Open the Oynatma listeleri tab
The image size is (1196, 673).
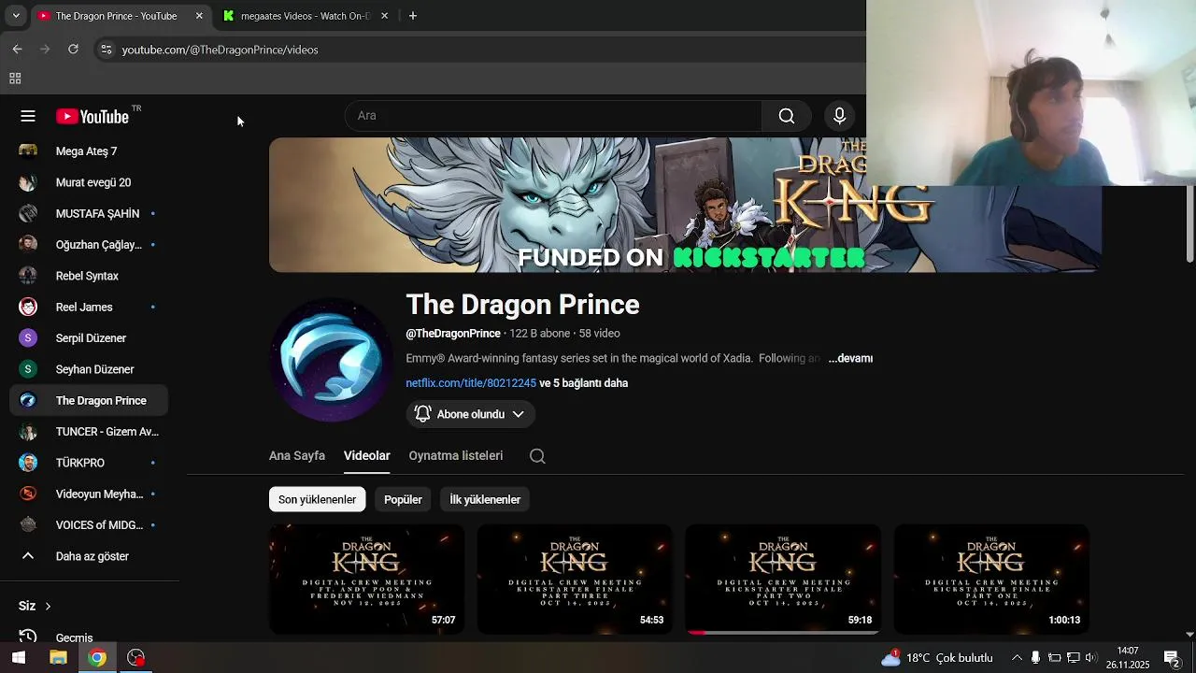[x=456, y=455]
